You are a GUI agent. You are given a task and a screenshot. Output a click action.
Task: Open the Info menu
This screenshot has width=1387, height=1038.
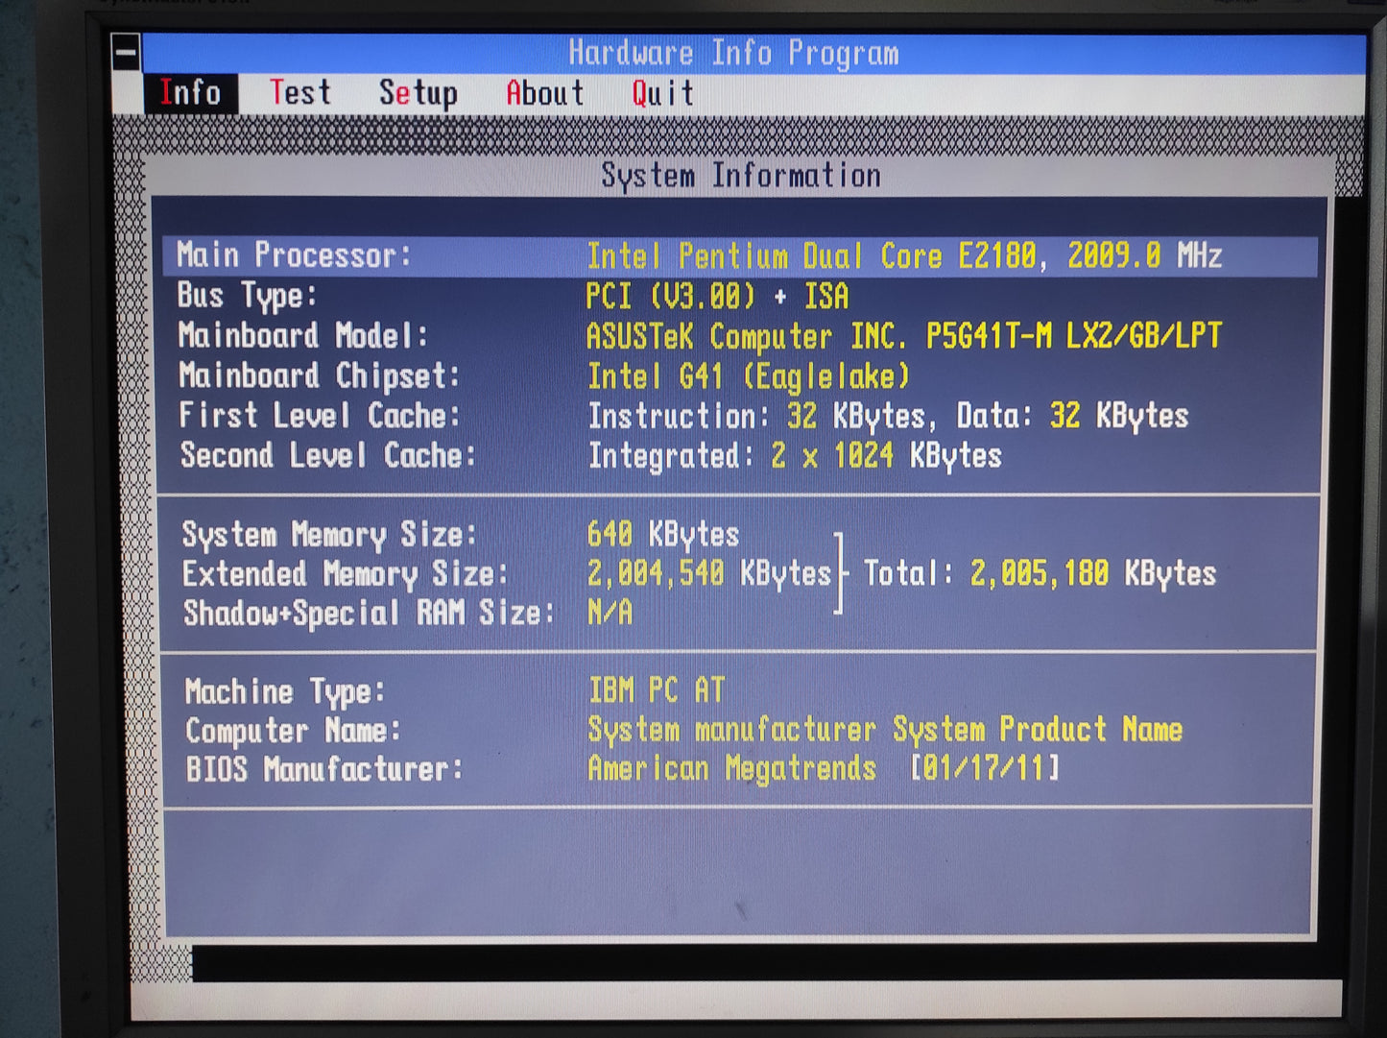pyautogui.click(x=190, y=93)
